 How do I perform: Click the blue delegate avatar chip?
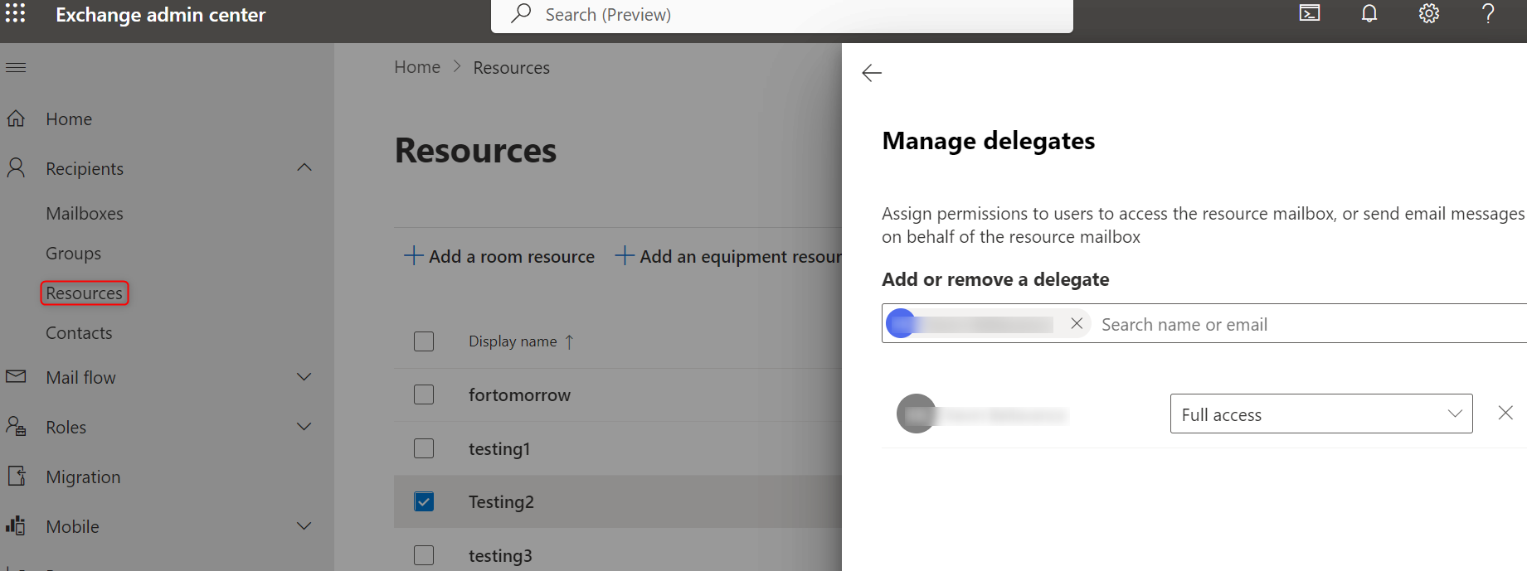point(901,323)
